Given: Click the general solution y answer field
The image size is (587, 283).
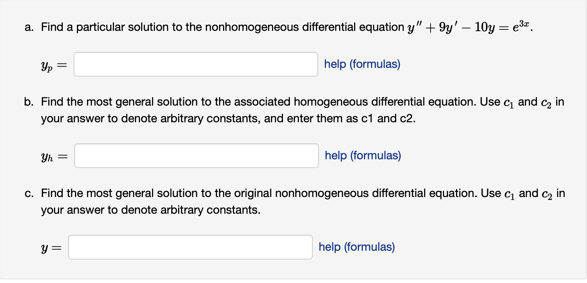Looking at the screenshot, I should pyautogui.click(x=190, y=247).
